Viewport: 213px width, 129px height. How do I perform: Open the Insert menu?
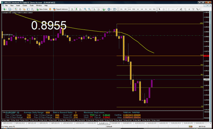tap(18, 5)
